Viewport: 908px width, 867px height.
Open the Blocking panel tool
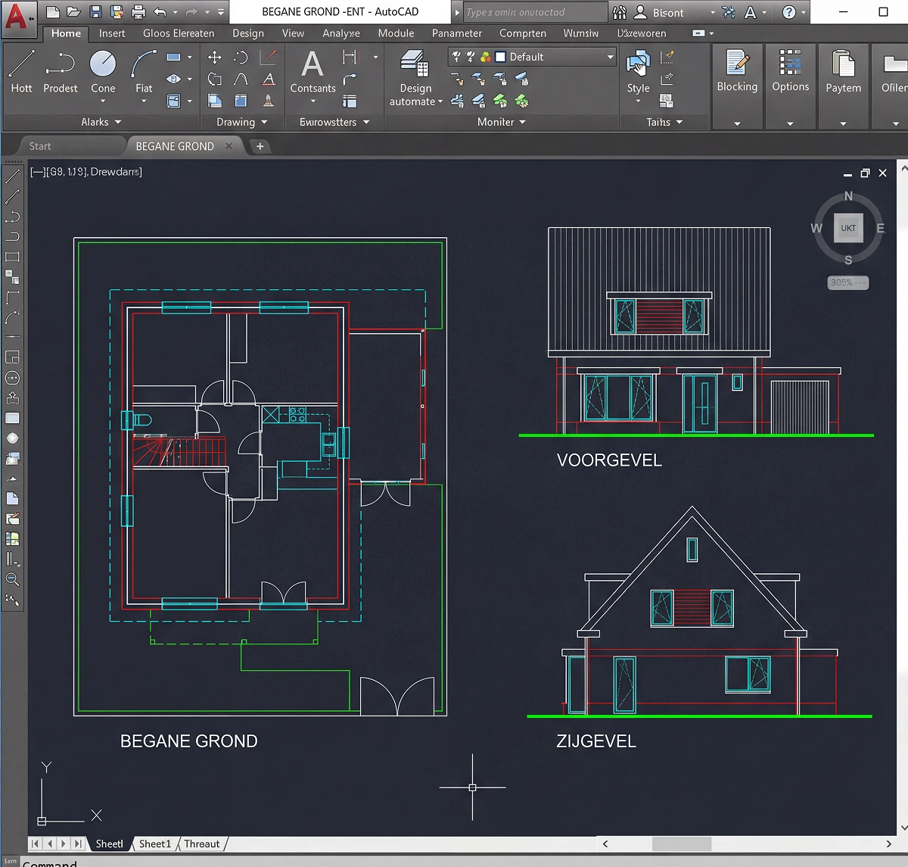[x=737, y=71]
